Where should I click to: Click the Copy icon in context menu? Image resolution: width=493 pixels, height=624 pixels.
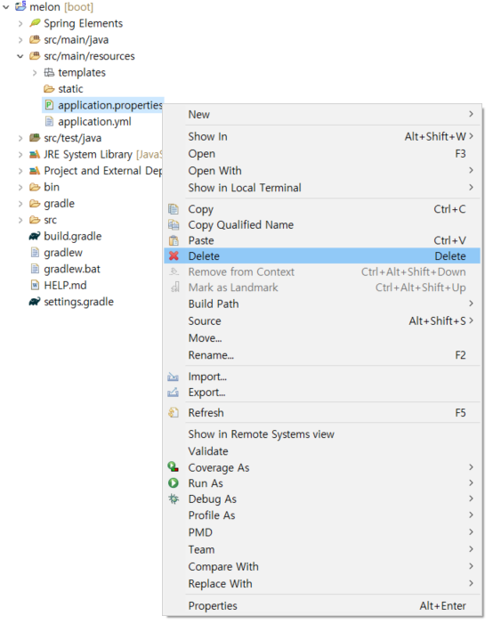(x=174, y=209)
